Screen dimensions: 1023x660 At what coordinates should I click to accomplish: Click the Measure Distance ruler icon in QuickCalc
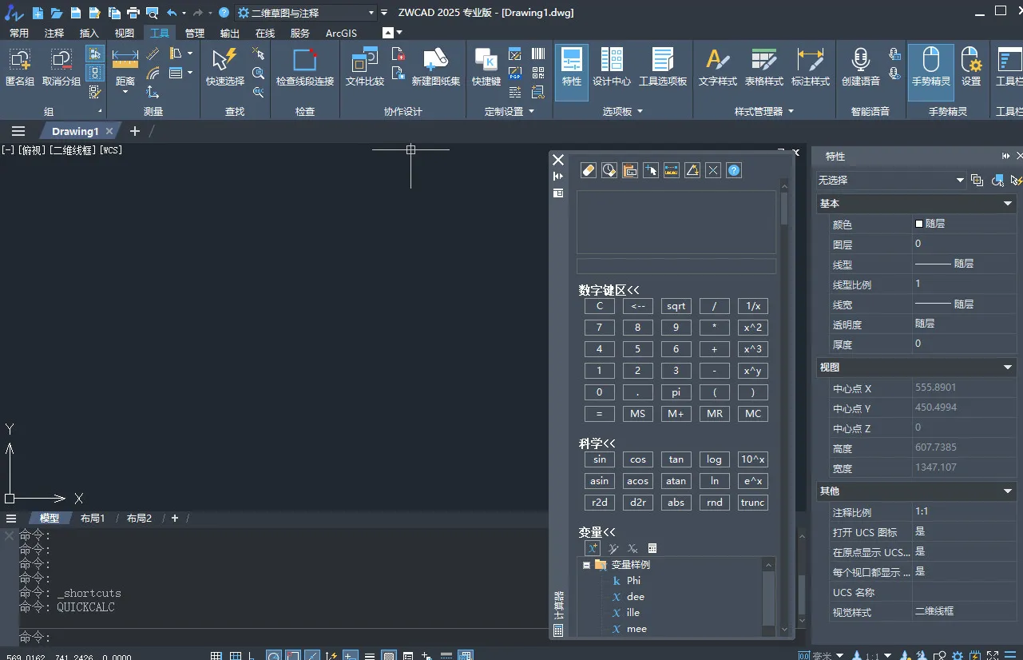671,169
